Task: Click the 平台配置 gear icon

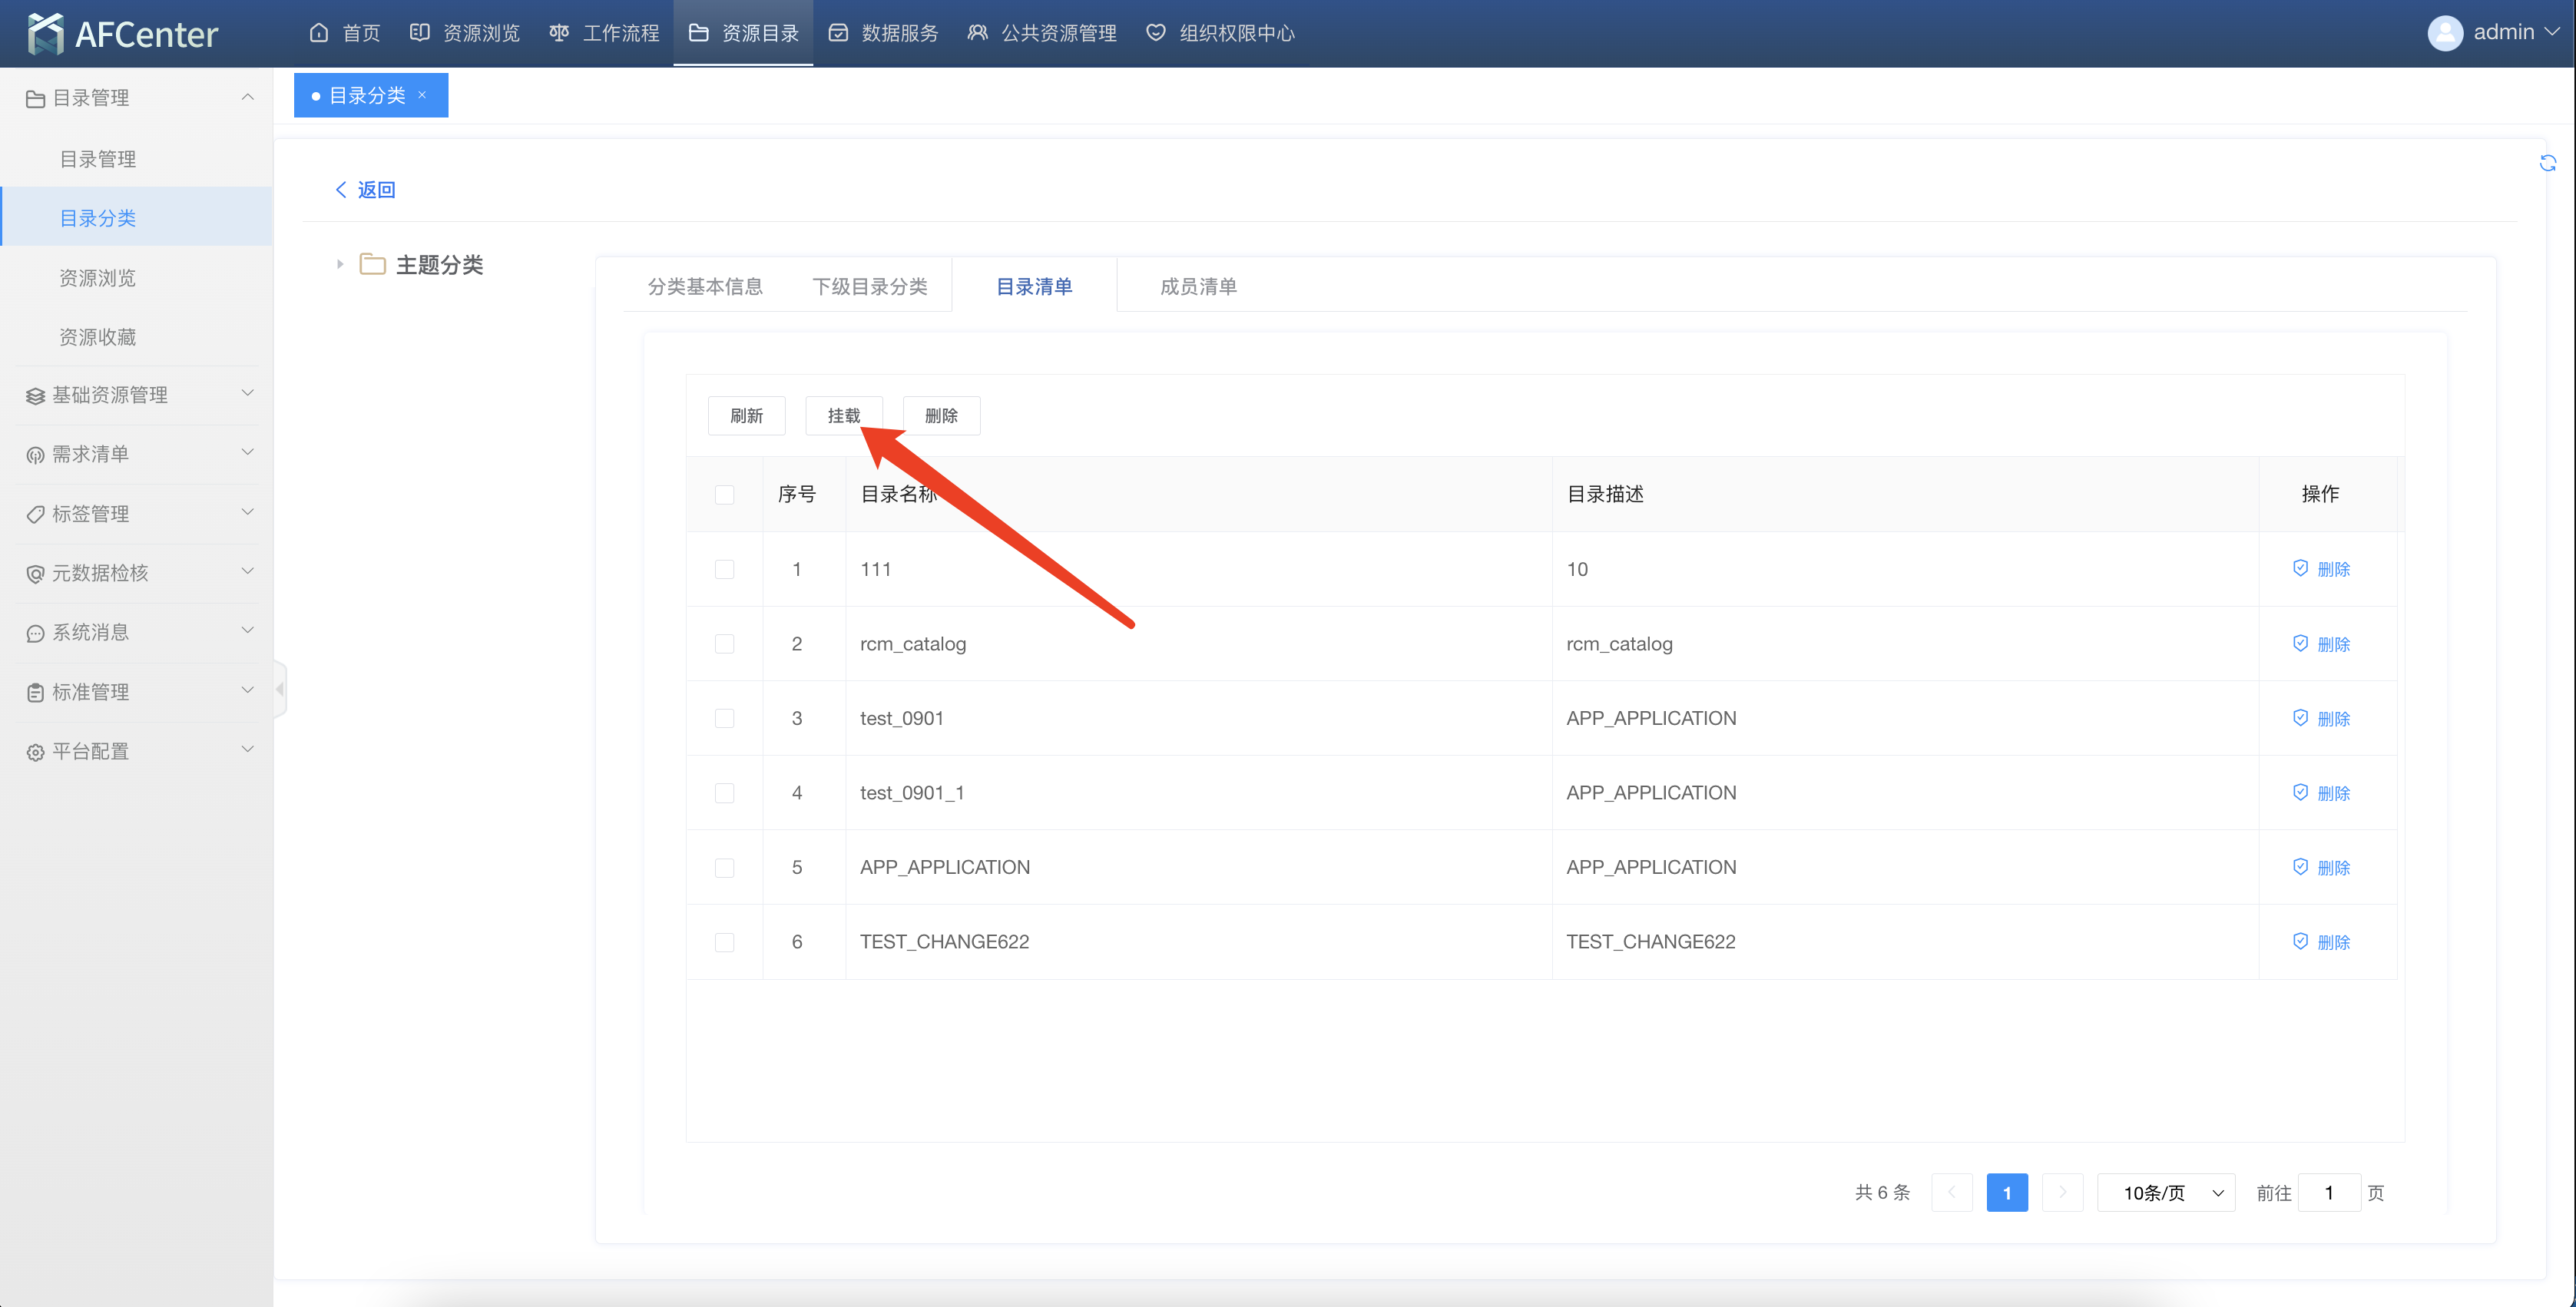Action: pyautogui.click(x=35, y=752)
